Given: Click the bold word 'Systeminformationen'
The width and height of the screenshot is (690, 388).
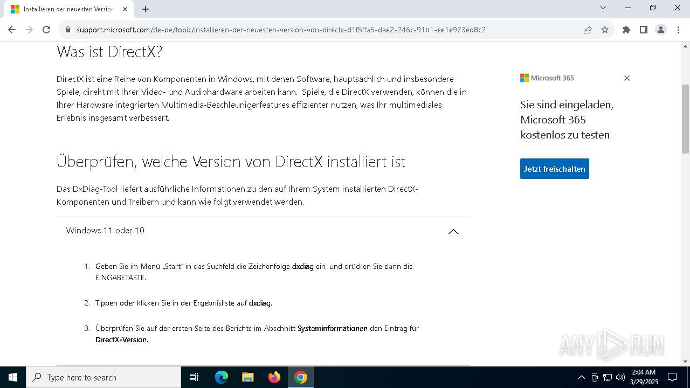Looking at the screenshot, I should click(333, 328).
